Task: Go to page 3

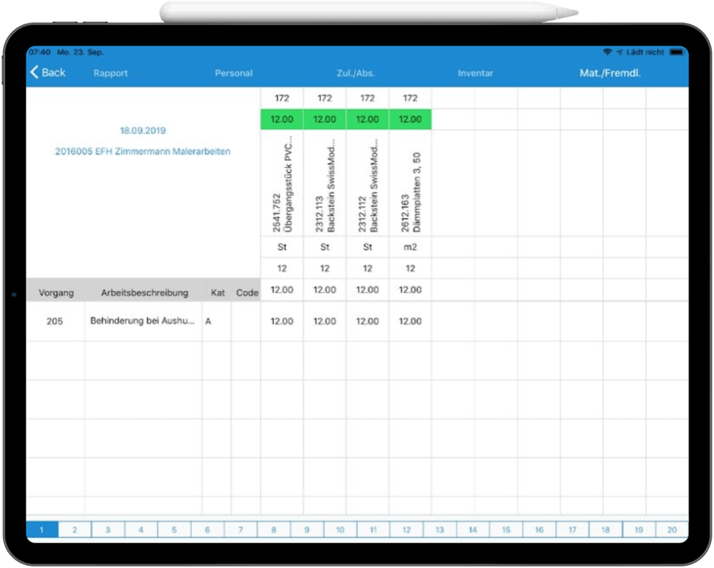Action: [108, 530]
